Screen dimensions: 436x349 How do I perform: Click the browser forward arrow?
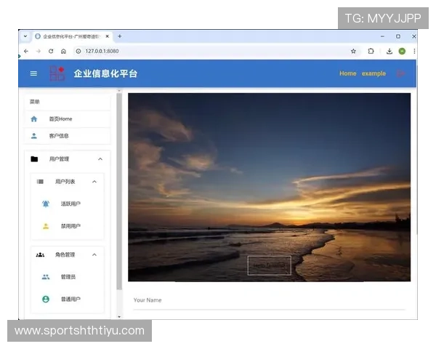tap(39, 51)
